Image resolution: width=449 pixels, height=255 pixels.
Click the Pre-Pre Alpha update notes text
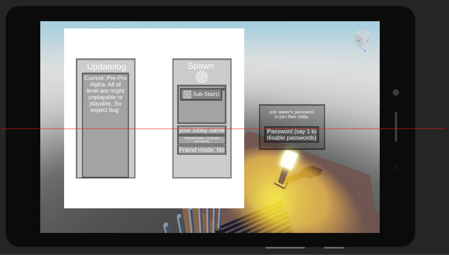coord(104,94)
